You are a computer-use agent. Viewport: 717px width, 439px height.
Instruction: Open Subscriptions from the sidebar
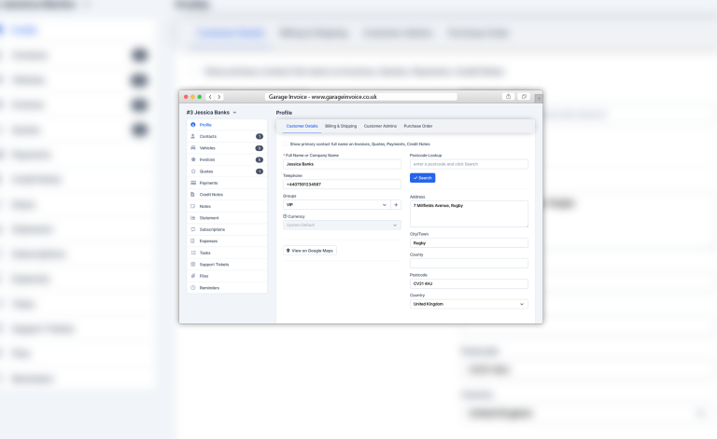coord(212,229)
